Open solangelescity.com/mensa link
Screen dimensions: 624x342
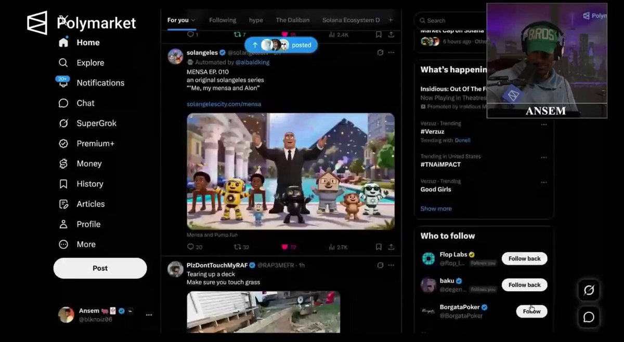[224, 104]
